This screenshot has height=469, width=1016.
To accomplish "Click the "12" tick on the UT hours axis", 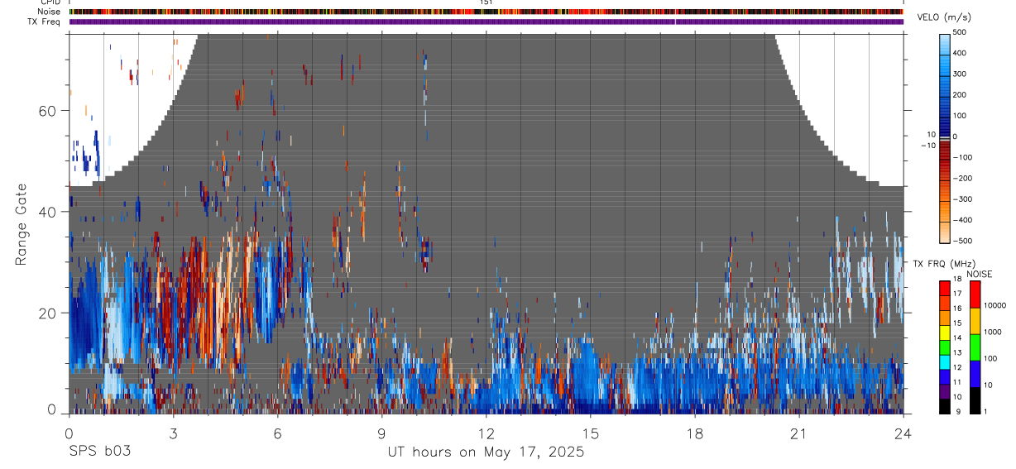I will tap(486, 433).
